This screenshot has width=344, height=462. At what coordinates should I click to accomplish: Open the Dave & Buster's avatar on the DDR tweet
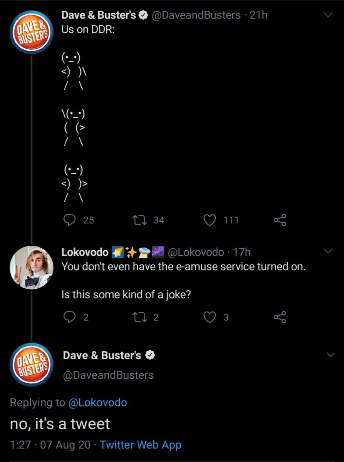[x=31, y=32]
